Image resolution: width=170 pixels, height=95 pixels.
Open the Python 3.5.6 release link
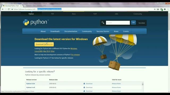[31, 84]
